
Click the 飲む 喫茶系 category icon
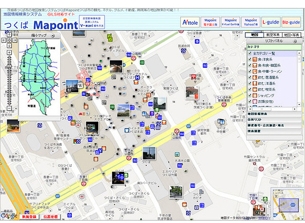pos(255,89)
